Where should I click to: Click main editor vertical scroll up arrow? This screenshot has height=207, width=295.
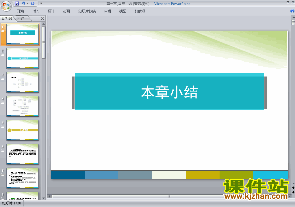(293, 17)
